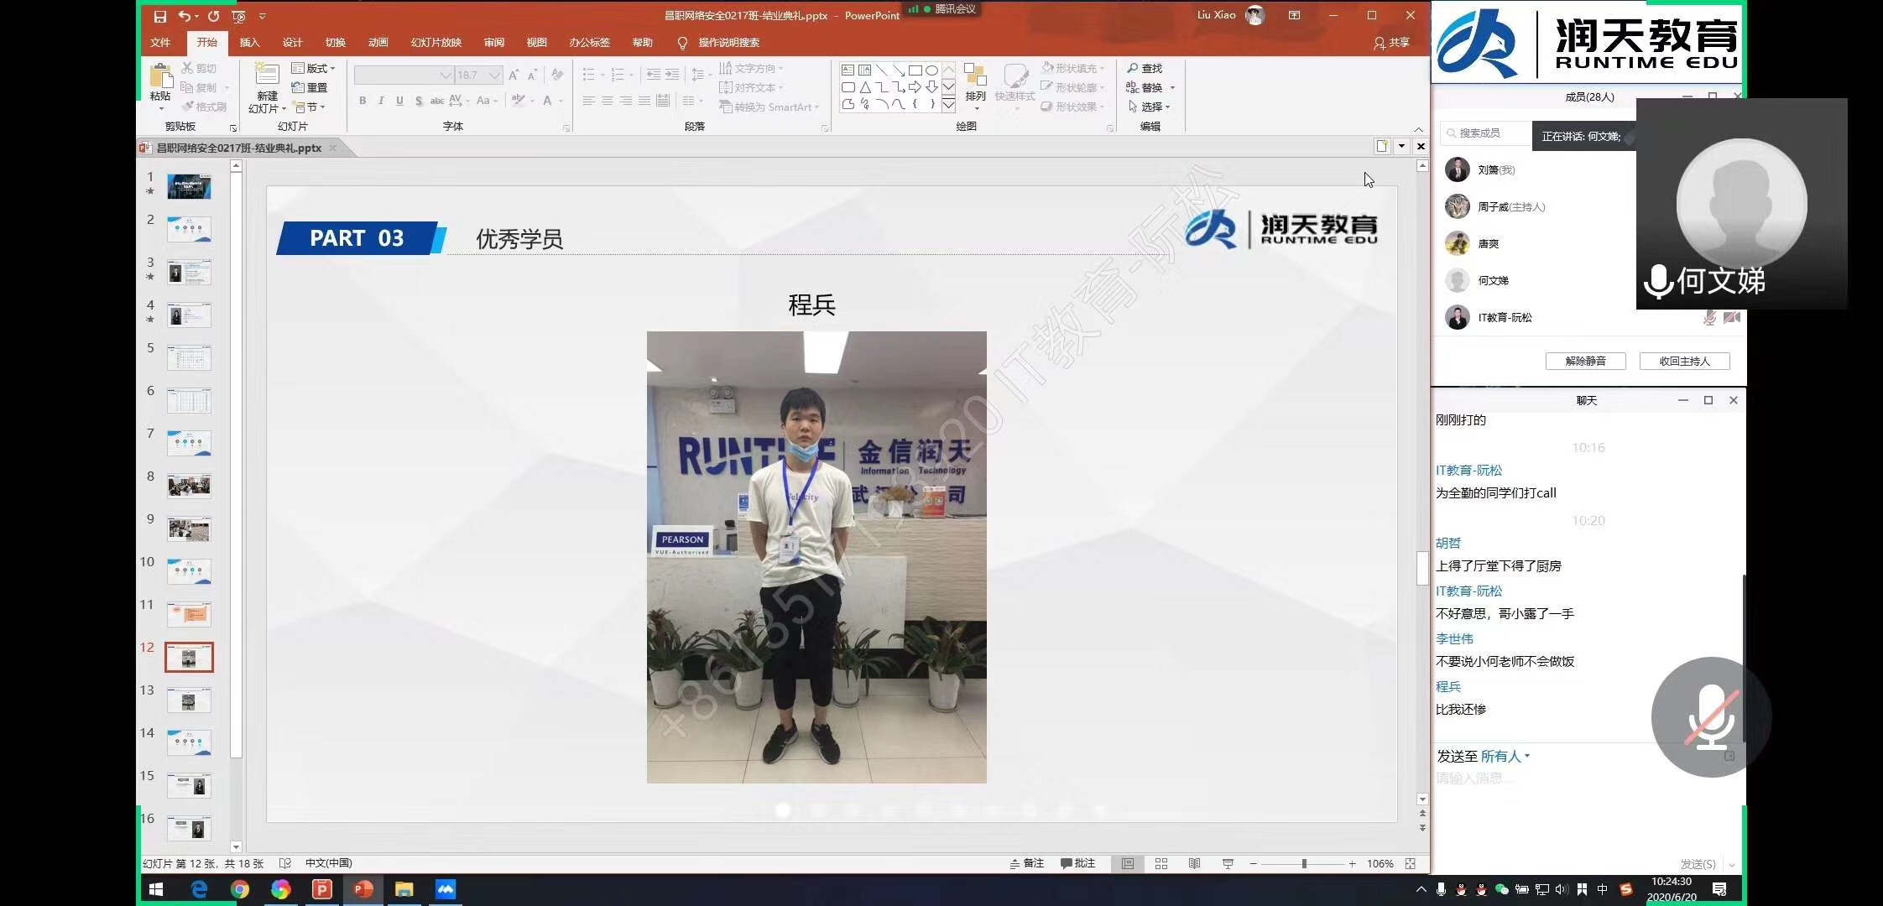The image size is (1883, 906).
Task: Click fit slide to window icon
Action: (1411, 863)
